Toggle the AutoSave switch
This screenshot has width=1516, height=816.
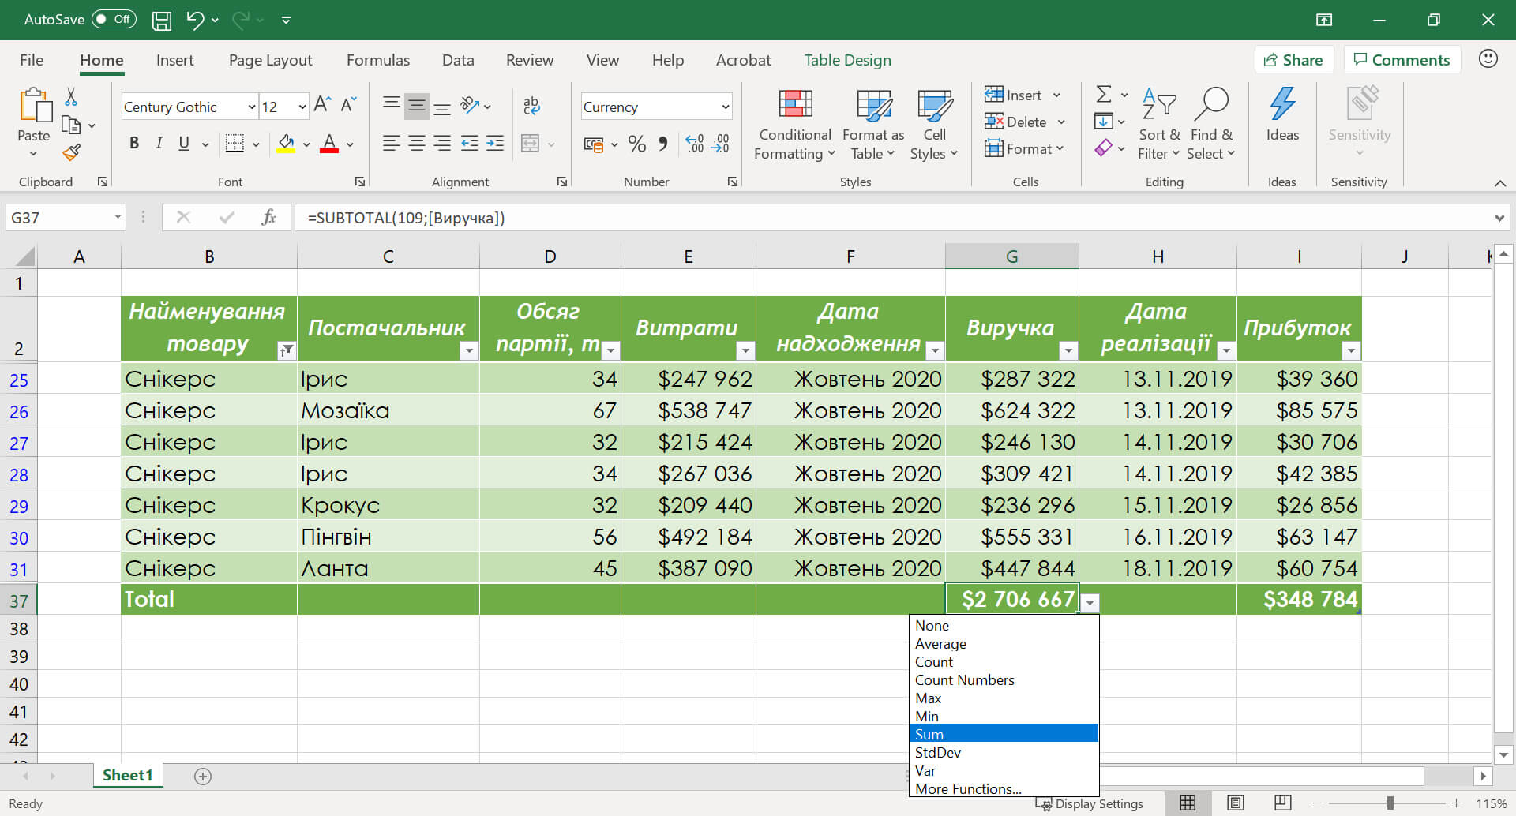click(114, 20)
